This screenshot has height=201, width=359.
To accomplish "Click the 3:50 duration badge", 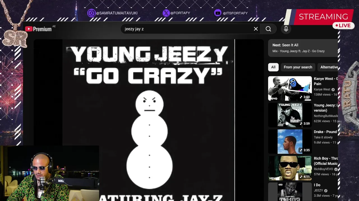I will click(x=305, y=97).
